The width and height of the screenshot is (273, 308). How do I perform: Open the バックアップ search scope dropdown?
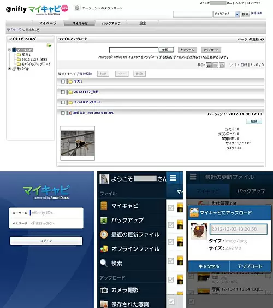[x=227, y=14]
